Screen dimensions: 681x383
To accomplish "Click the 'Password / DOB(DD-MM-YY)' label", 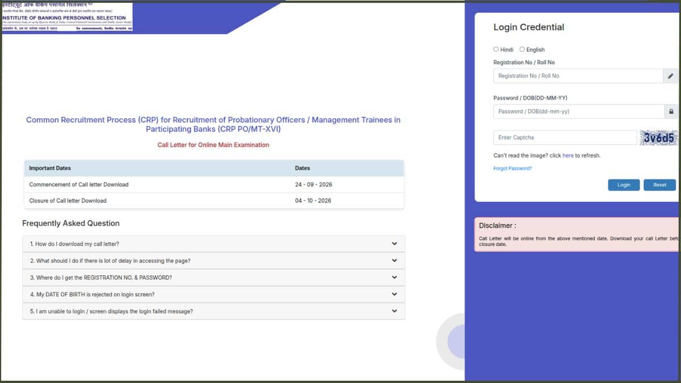I will click(x=530, y=98).
